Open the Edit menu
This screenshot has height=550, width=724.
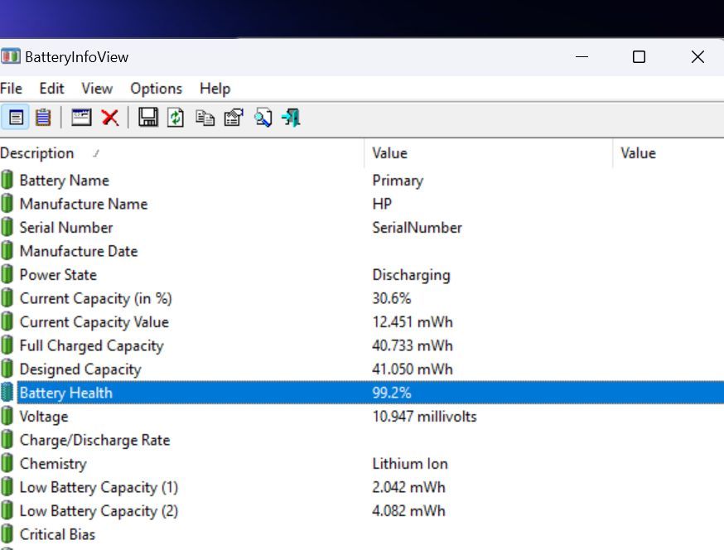[51, 89]
